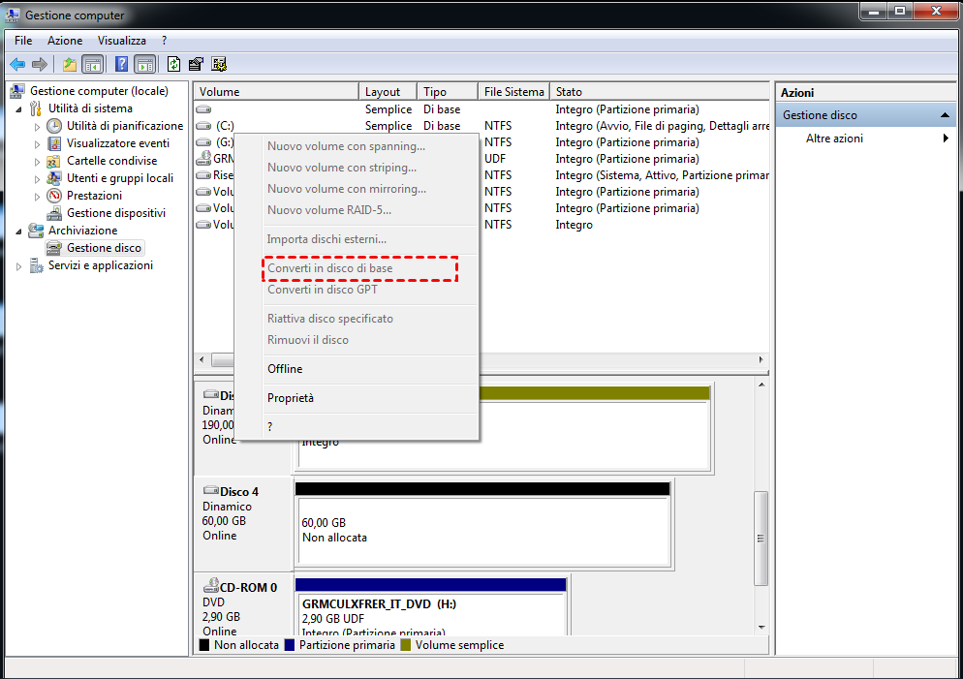963x679 pixels.
Task: Click the Gestione computer (locale) root icon
Action: click(x=17, y=91)
